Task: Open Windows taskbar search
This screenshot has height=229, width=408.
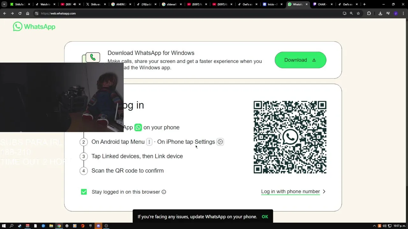Action: click(x=12, y=226)
